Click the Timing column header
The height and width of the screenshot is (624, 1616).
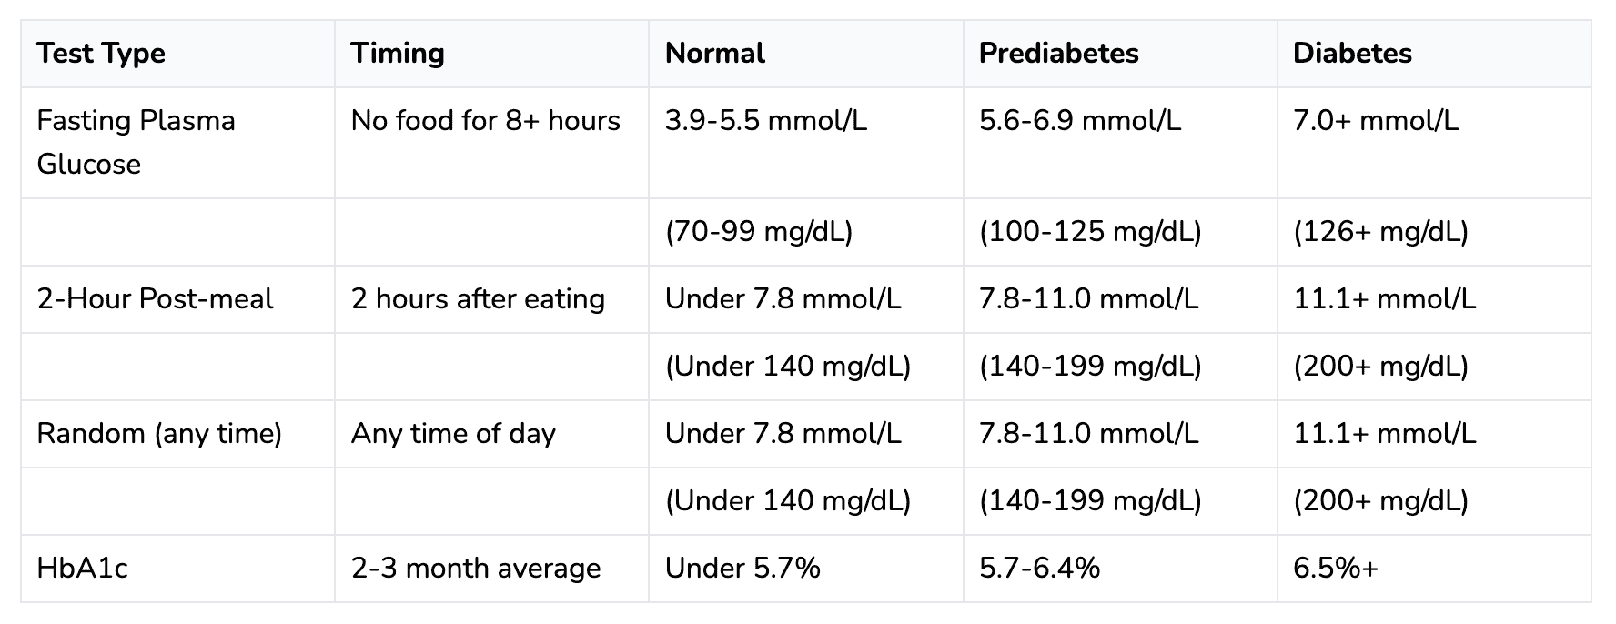coord(398,54)
